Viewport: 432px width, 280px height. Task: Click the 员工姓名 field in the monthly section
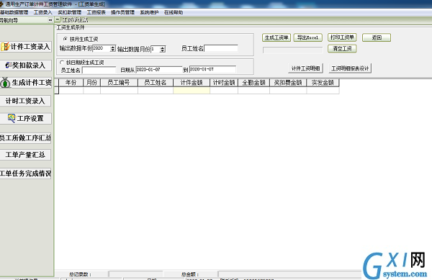(221, 48)
